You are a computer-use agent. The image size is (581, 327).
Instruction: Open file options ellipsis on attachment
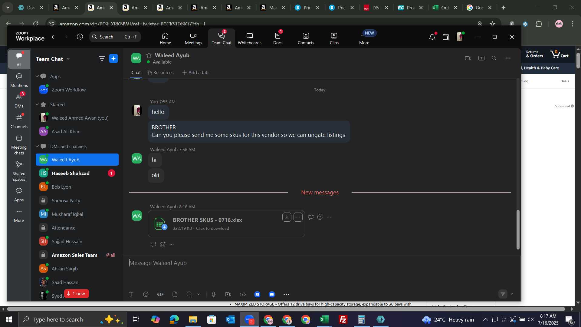point(298,217)
